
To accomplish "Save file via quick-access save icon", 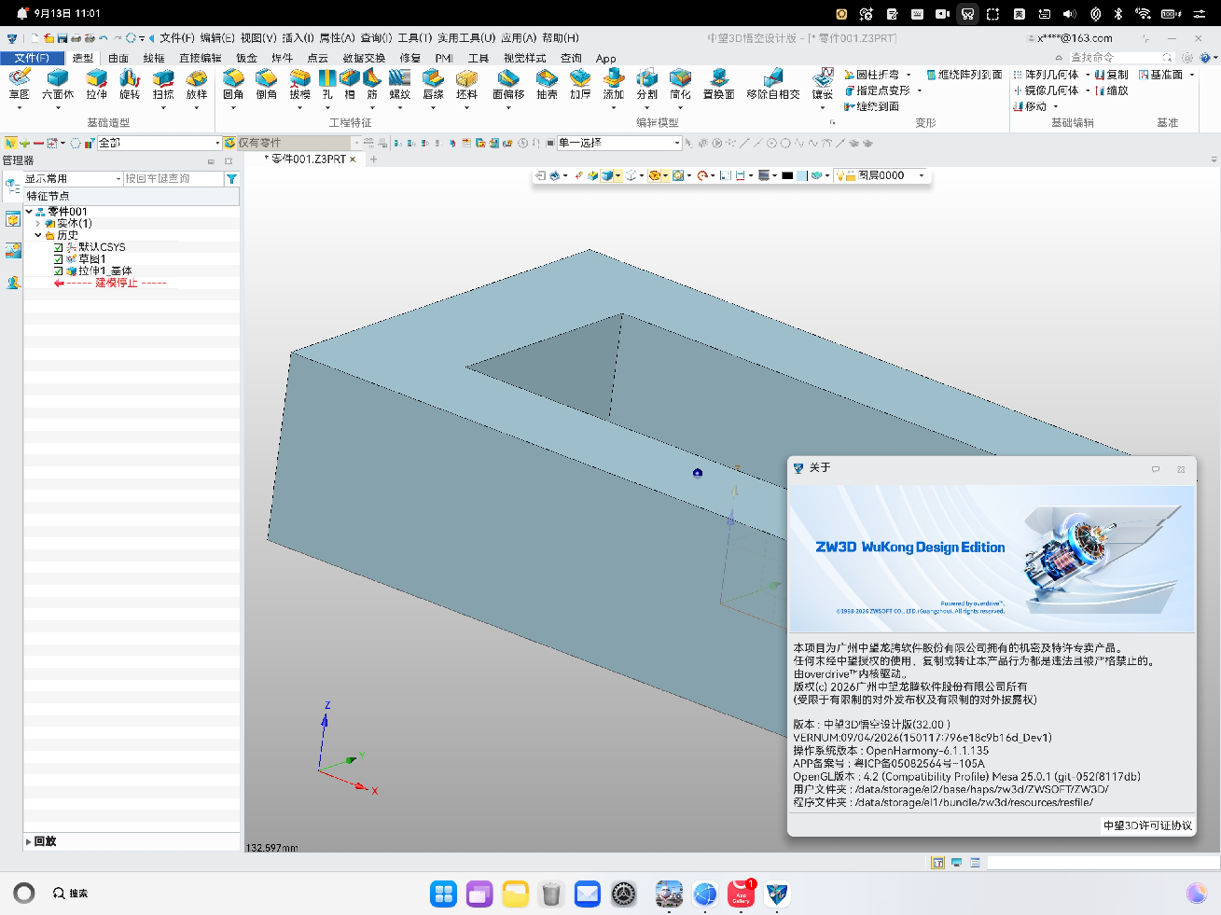I will tap(62, 38).
